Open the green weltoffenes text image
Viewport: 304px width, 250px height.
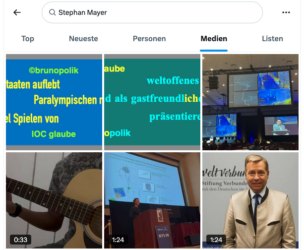pyautogui.click(x=152, y=102)
